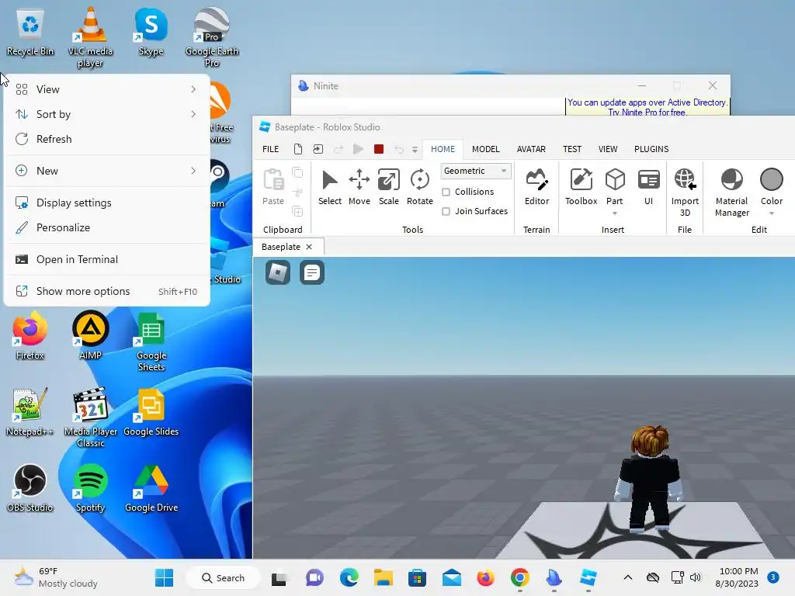795x596 pixels.
Task: Click Show more options
Action: [106, 292]
